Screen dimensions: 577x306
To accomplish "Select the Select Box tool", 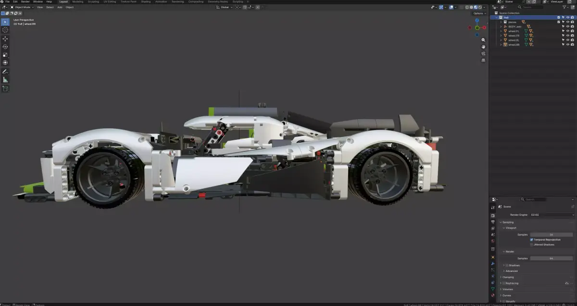I will (5, 22).
